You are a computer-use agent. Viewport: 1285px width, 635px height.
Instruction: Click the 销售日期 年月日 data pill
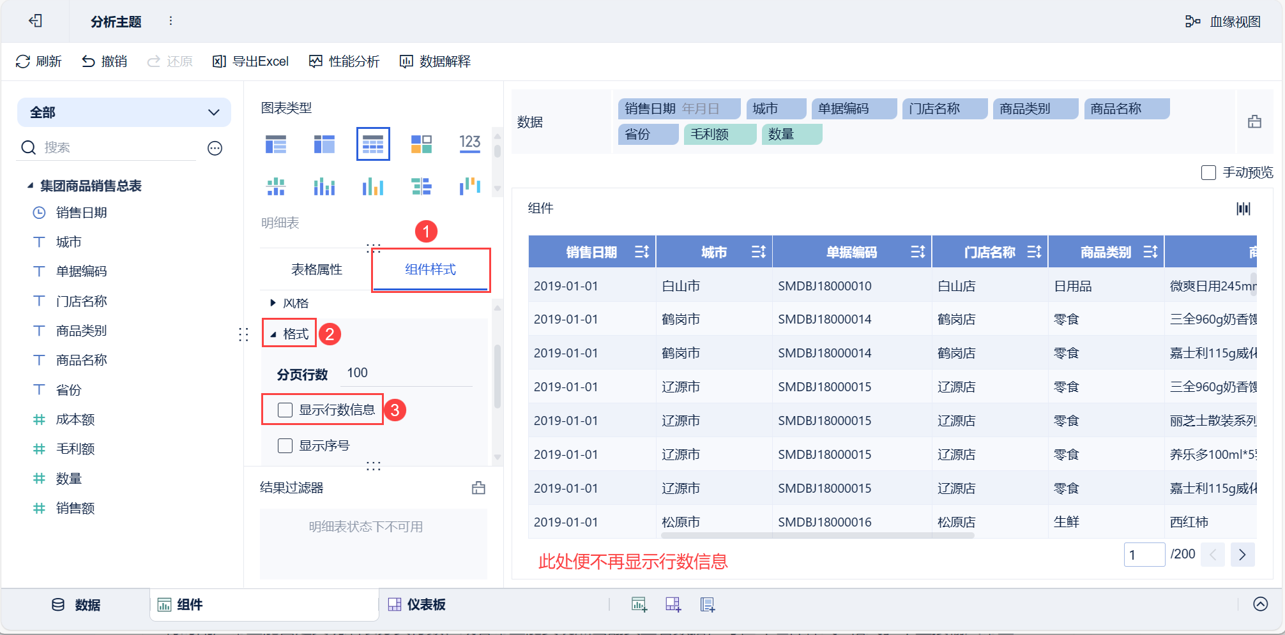pyautogui.click(x=679, y=108)
